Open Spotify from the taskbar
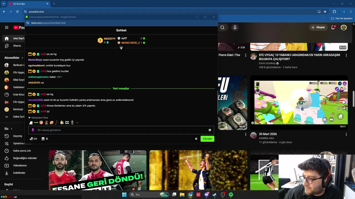The height and width of the screenshot is (199, 355). [231, 195]
